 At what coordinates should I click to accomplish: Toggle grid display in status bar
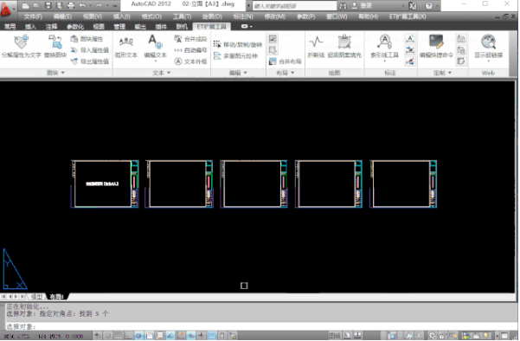tap(119, 336)
